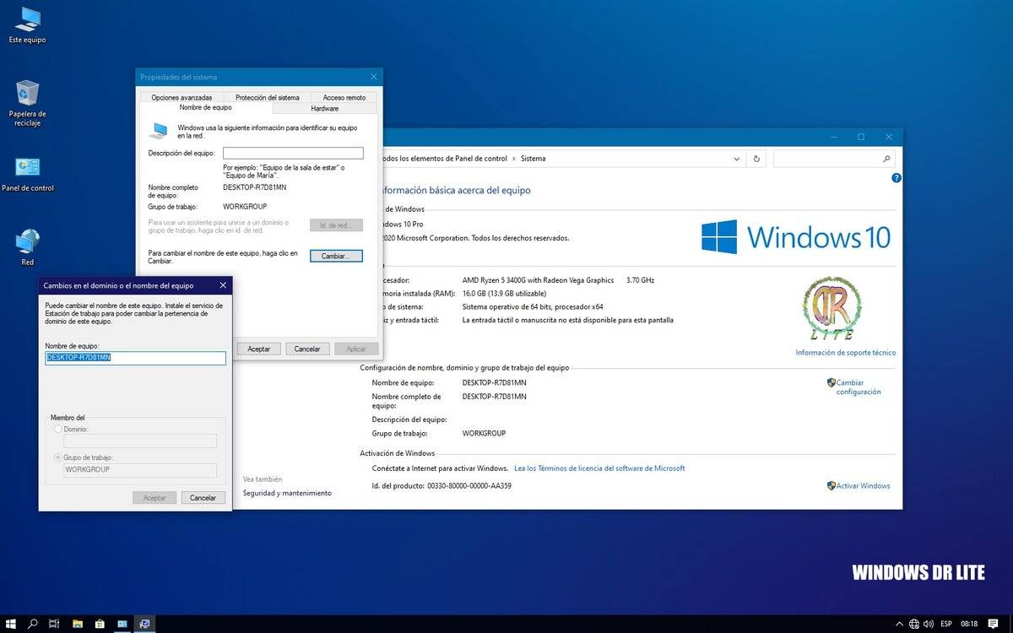The image size is (1013, 633).
Task: Click Cancelar in Propiedades del sistema
Action: click(x=307, y=349)
